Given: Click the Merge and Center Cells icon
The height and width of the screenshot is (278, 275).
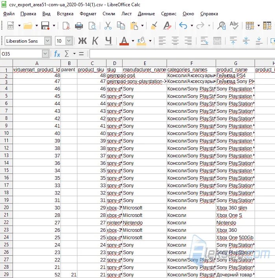Looking at the screenshot, I should tap(217, 41).
